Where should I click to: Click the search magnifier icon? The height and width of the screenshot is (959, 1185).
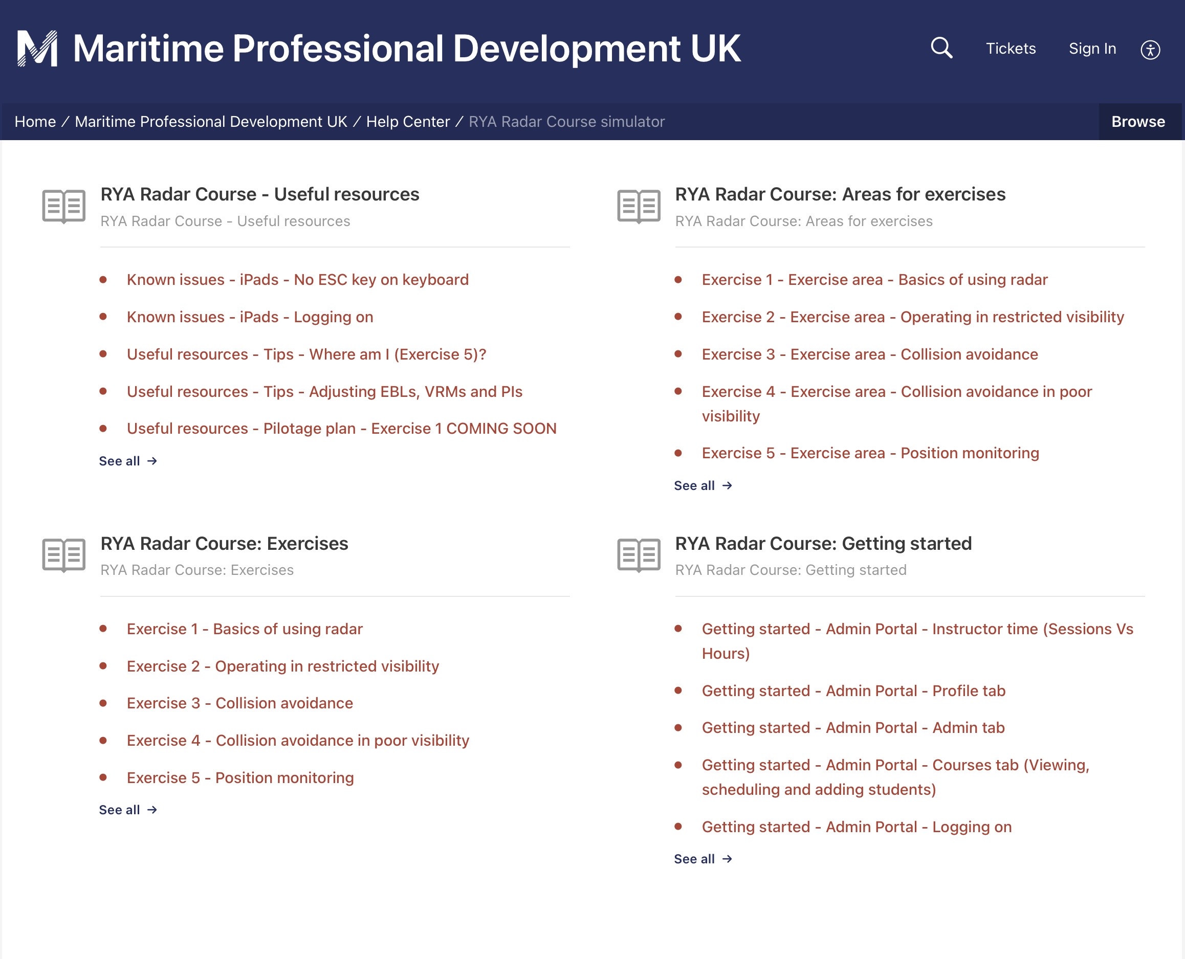pyautogui.click(x=941, y=48)
